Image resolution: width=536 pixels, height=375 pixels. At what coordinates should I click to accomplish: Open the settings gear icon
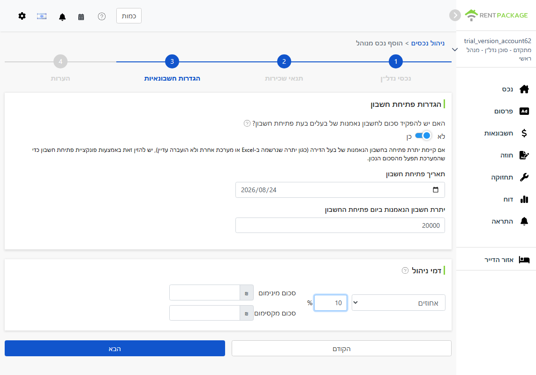(x=22, y=16)
